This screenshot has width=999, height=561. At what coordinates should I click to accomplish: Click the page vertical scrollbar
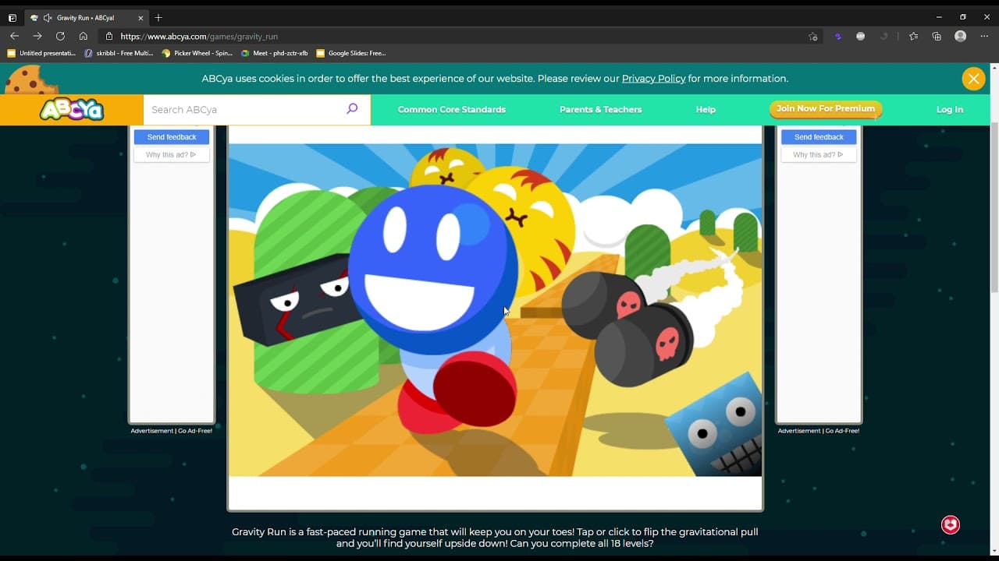click(994, 207)
